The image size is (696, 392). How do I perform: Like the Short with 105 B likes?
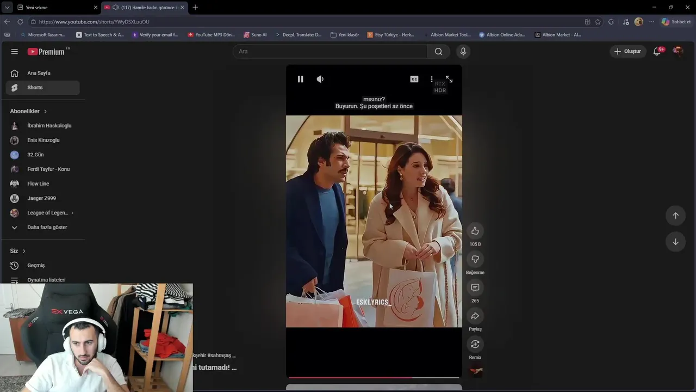pyautogui.click(x=475, y=231)
